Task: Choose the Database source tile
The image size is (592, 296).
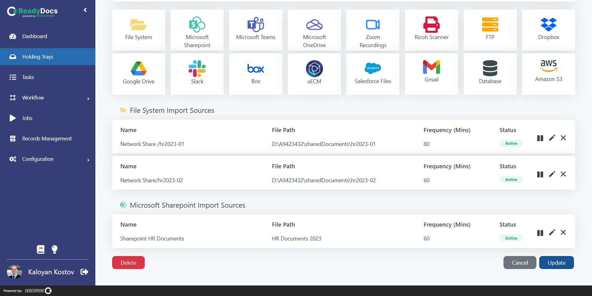Action: coord(490,74)
